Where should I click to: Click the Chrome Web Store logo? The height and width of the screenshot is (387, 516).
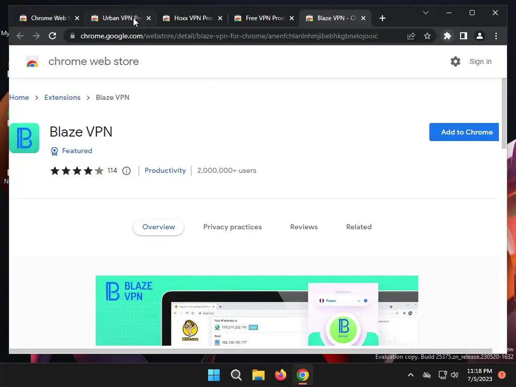[32, 61]
